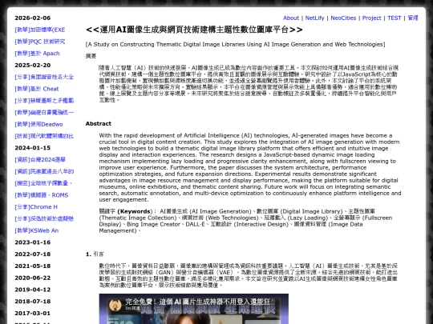Click the Chinese article title heading
Image resolution: width=433 pixels, height=324 pixels.
[194, 30]
